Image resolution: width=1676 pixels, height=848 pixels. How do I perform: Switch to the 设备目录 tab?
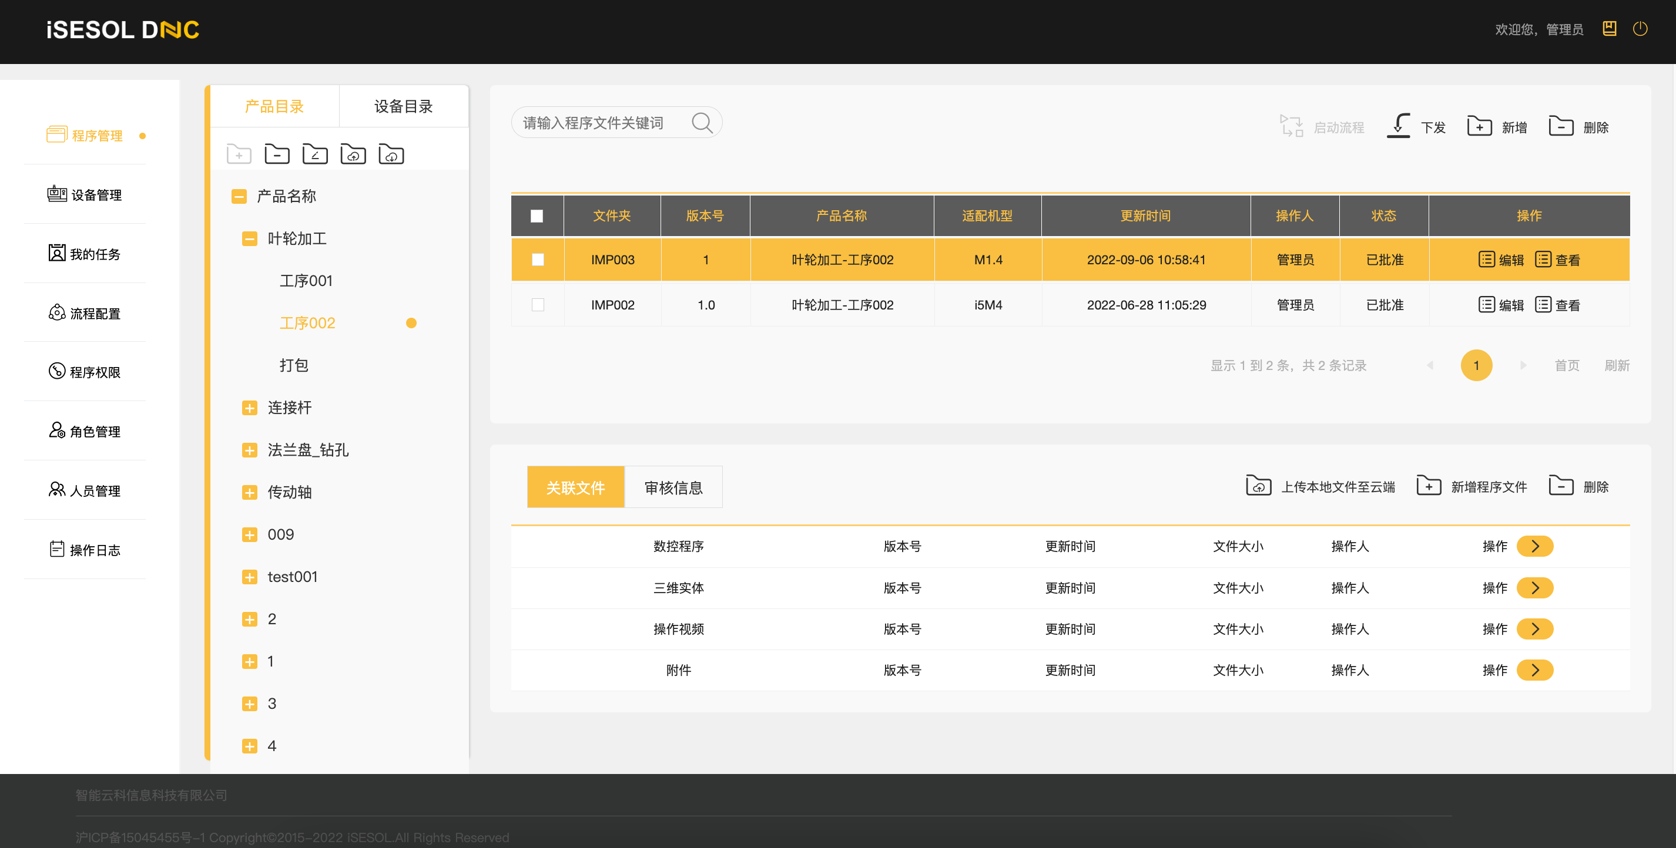pos(403,107)
